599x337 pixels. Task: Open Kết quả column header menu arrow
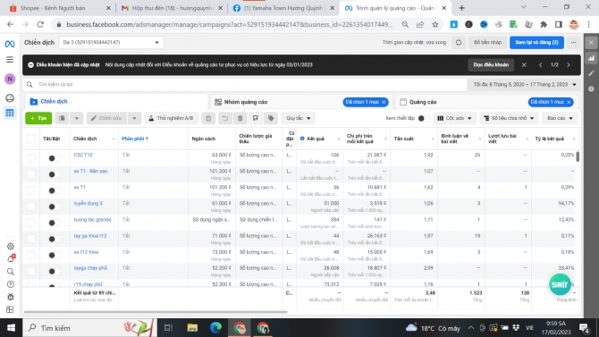(x=339, y=139)
